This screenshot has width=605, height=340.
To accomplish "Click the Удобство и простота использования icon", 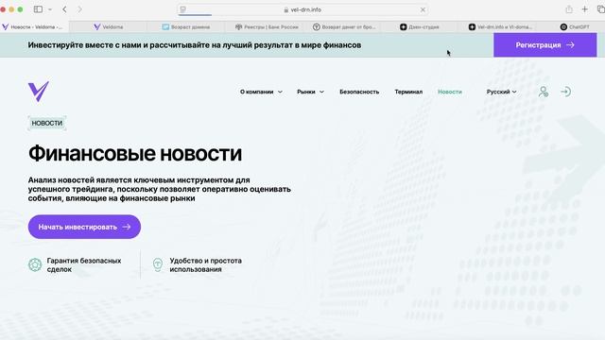I will [x=158, y=264].
